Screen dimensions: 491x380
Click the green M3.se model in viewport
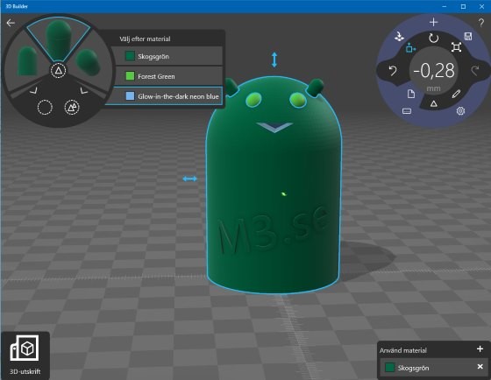click(x=274, y=185)
